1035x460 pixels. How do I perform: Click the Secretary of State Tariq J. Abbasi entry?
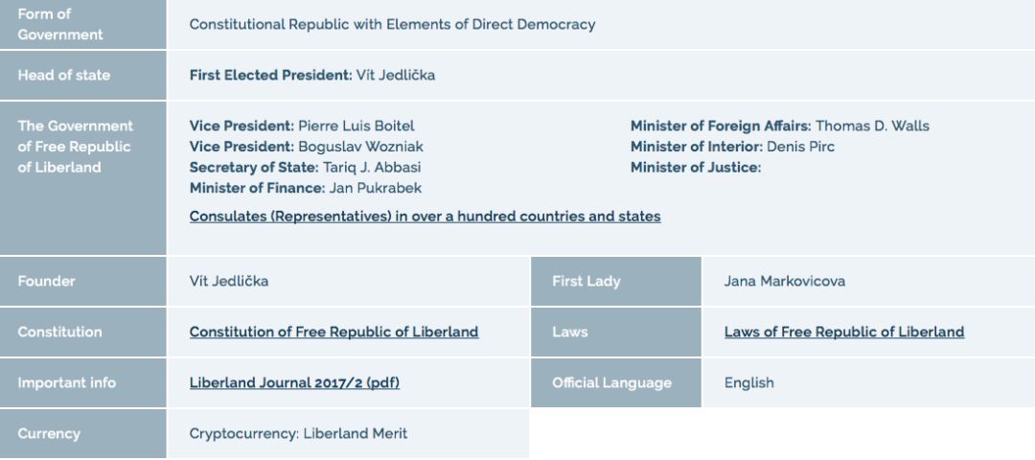tap(305, 167)
